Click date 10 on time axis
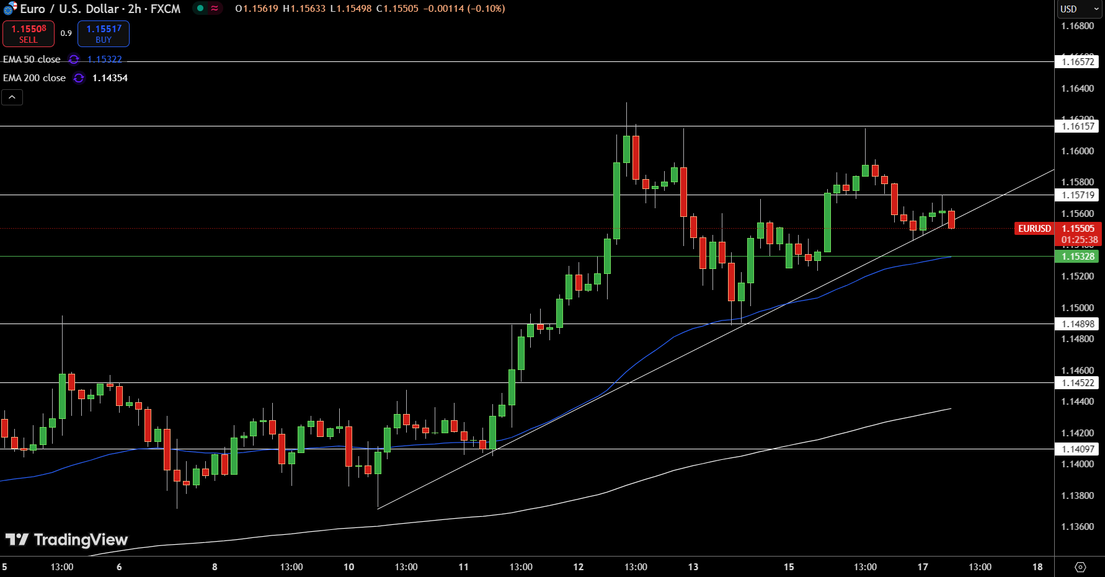This screenshot has width=1105, height=577. pos(349,567)
